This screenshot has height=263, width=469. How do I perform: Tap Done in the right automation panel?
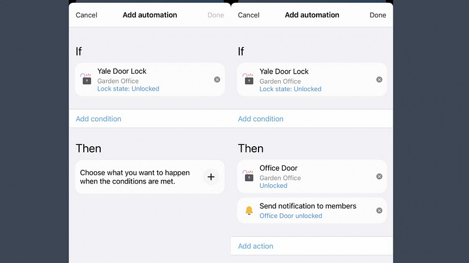click(x=378, y=15)
